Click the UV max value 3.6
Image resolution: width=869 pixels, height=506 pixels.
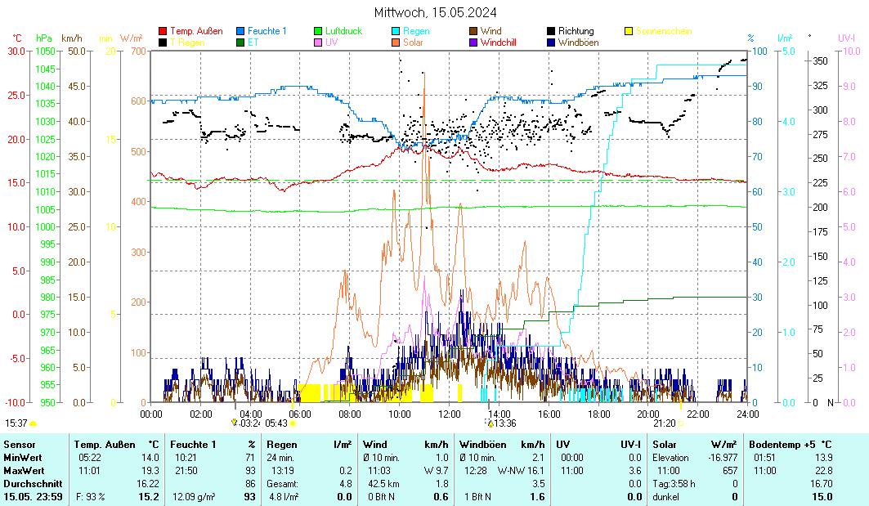(x=635, y=471)
